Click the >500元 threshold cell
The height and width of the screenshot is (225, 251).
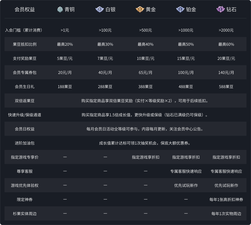pyautogui.click(x=146, y=30)
